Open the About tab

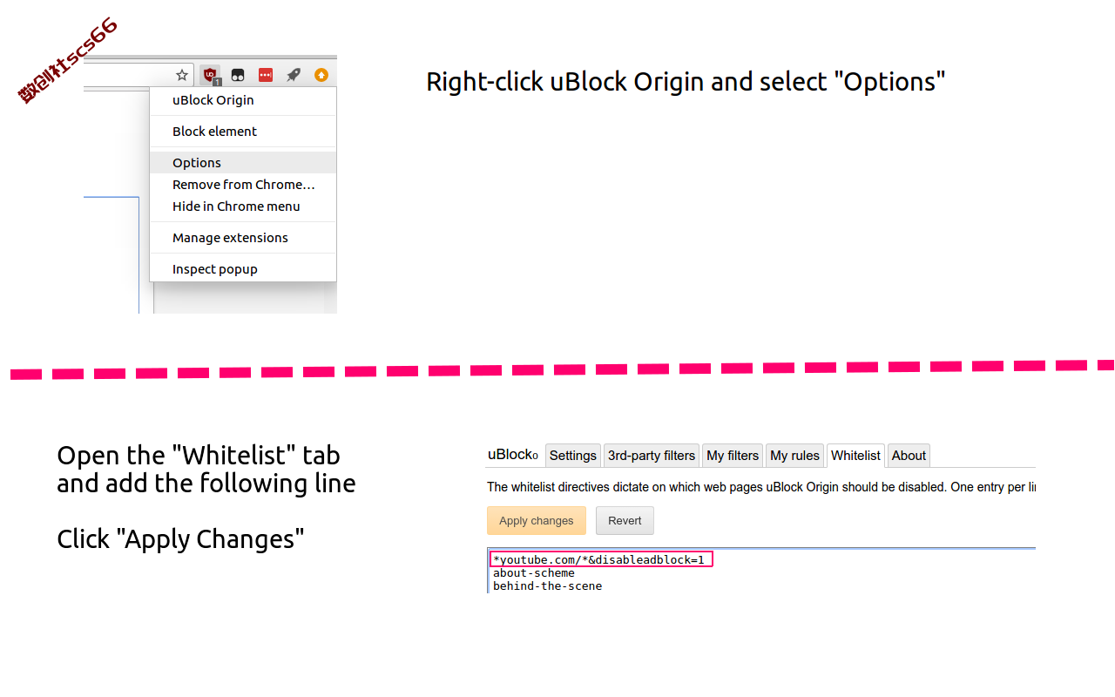click(x=909, y=456)
